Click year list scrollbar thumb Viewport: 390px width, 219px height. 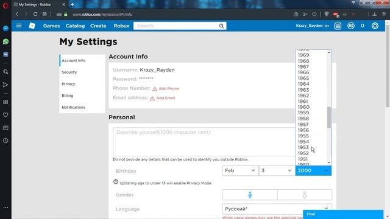329,117
